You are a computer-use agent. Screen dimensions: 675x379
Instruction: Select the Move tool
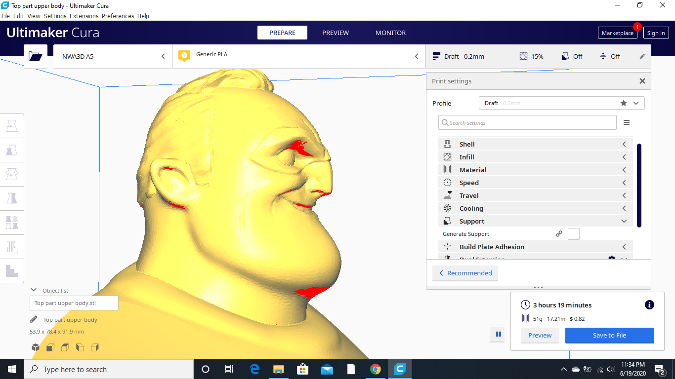pyautogui.click(x=12, y=125)
